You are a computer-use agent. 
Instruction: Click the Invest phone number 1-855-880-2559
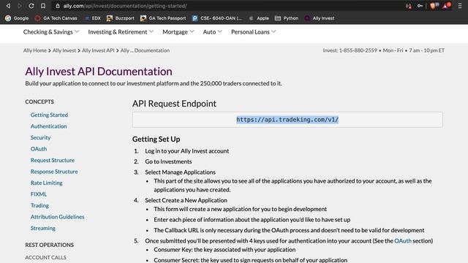pyautogui.click(x=358, y=50)
